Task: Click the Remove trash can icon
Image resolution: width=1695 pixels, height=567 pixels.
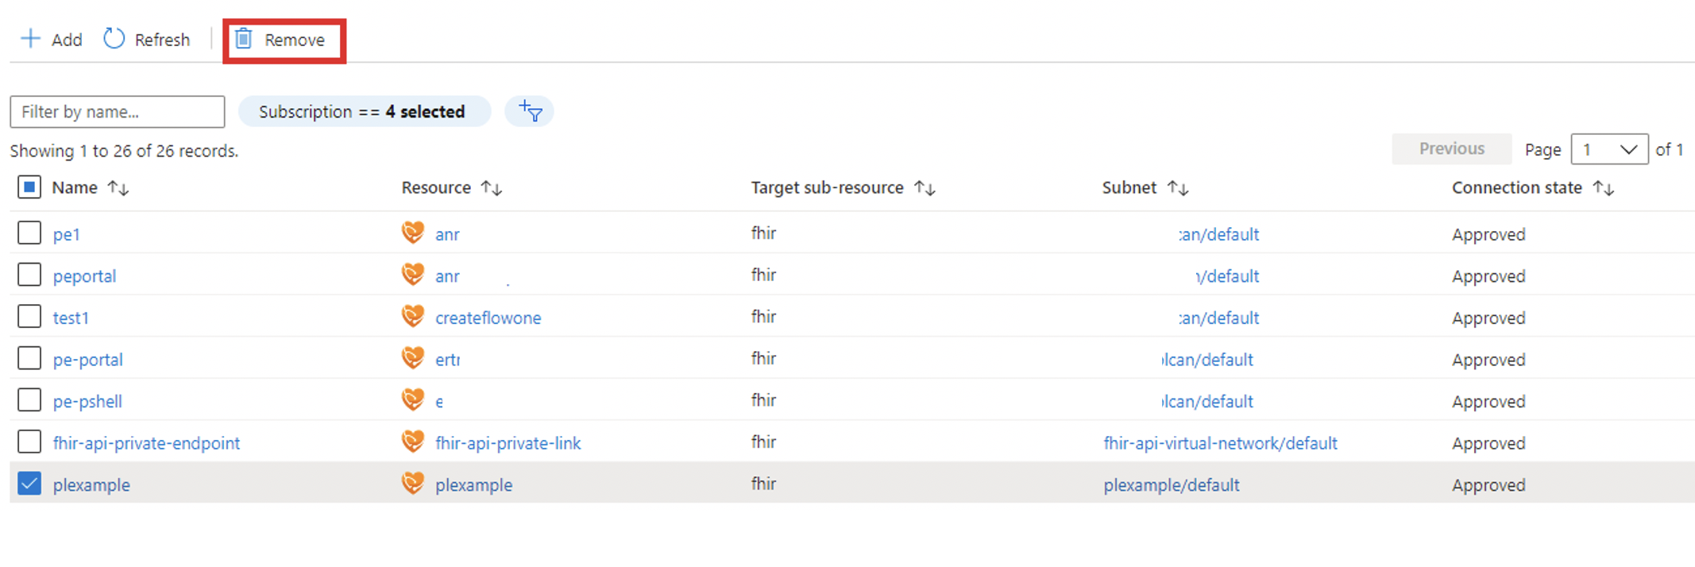Action: [244, 39]
